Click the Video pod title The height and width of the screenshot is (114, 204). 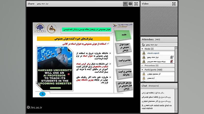pos(145,4)
